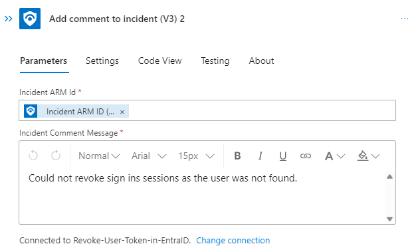Click into the Incident Comment Message text area
The height and width of the screenshot is (248, 412).
pyautogui.click(x=202, y=197)
